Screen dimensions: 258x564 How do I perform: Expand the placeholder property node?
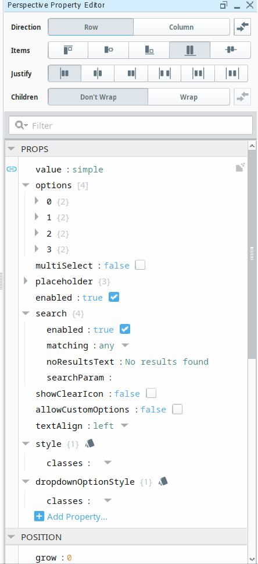point(26,281)
